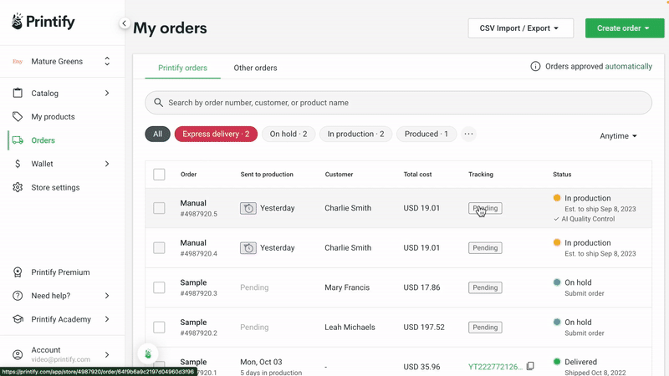Click Submit order for order #4987920.2

(x=585, y=333)
